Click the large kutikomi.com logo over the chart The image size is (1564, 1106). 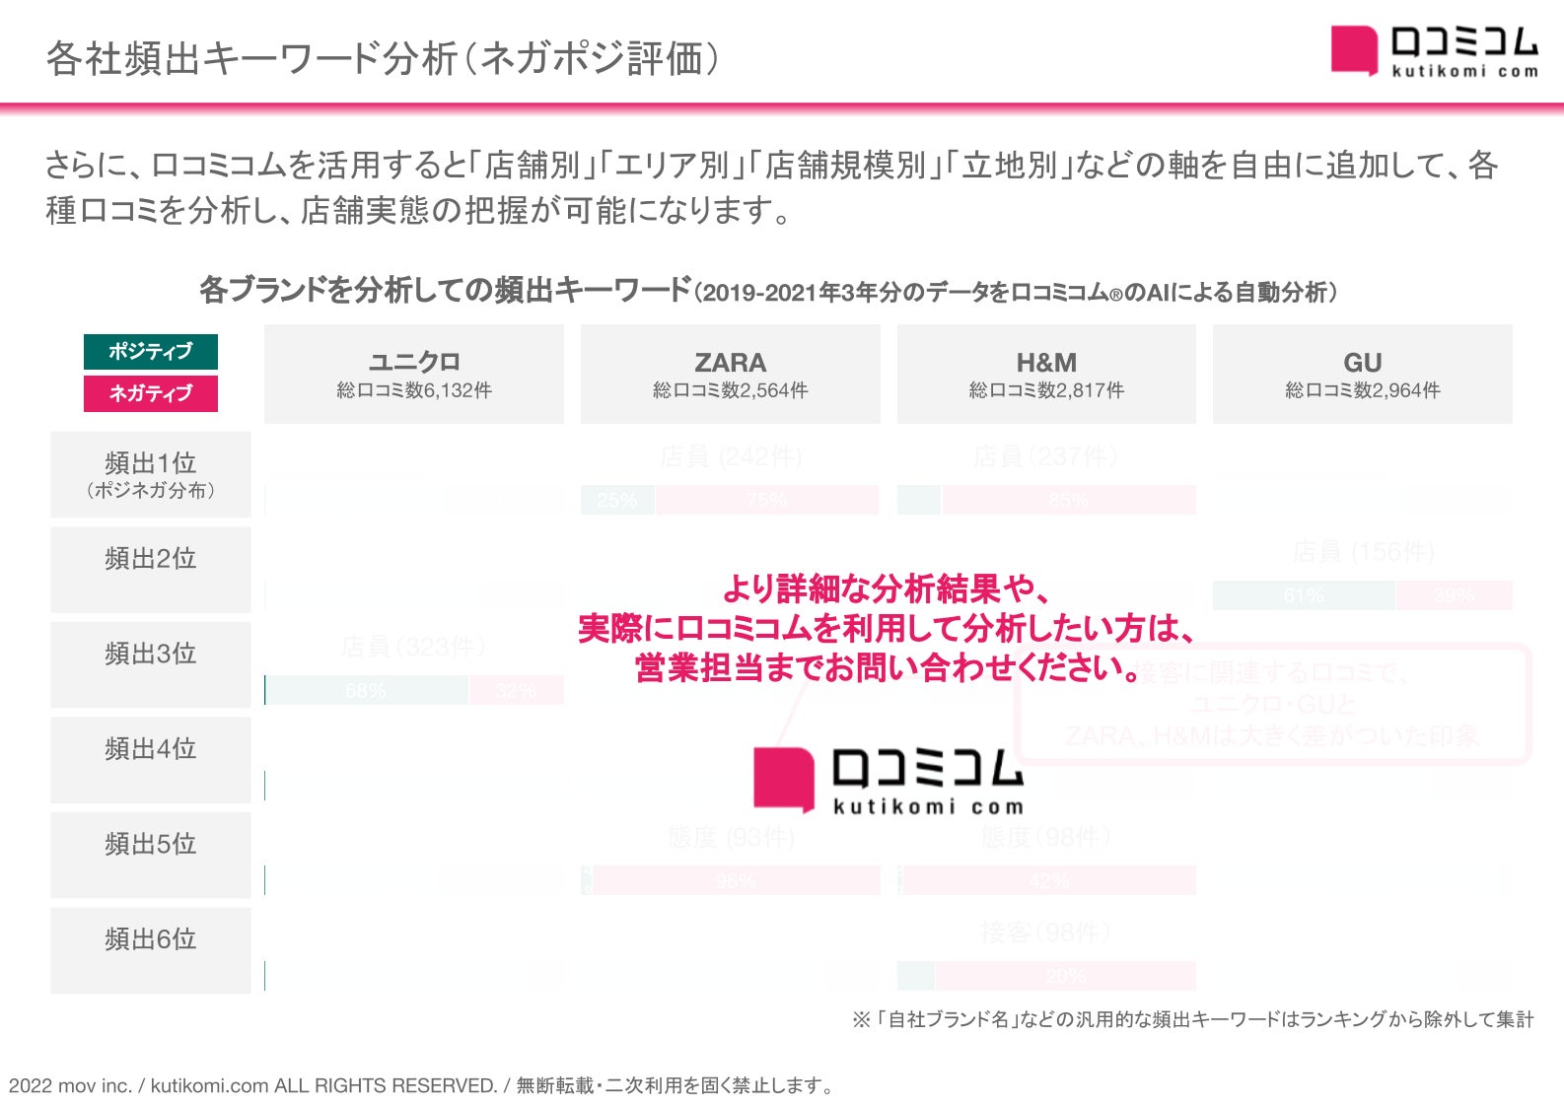click(x=889, y=781)
